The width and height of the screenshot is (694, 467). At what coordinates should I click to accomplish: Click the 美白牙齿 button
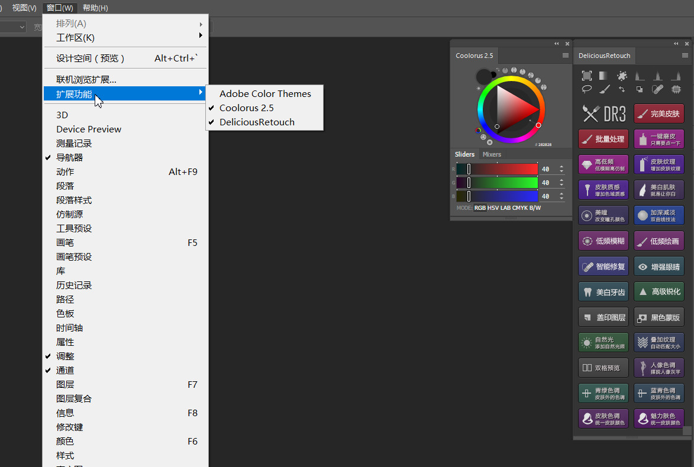pos(603,292)
